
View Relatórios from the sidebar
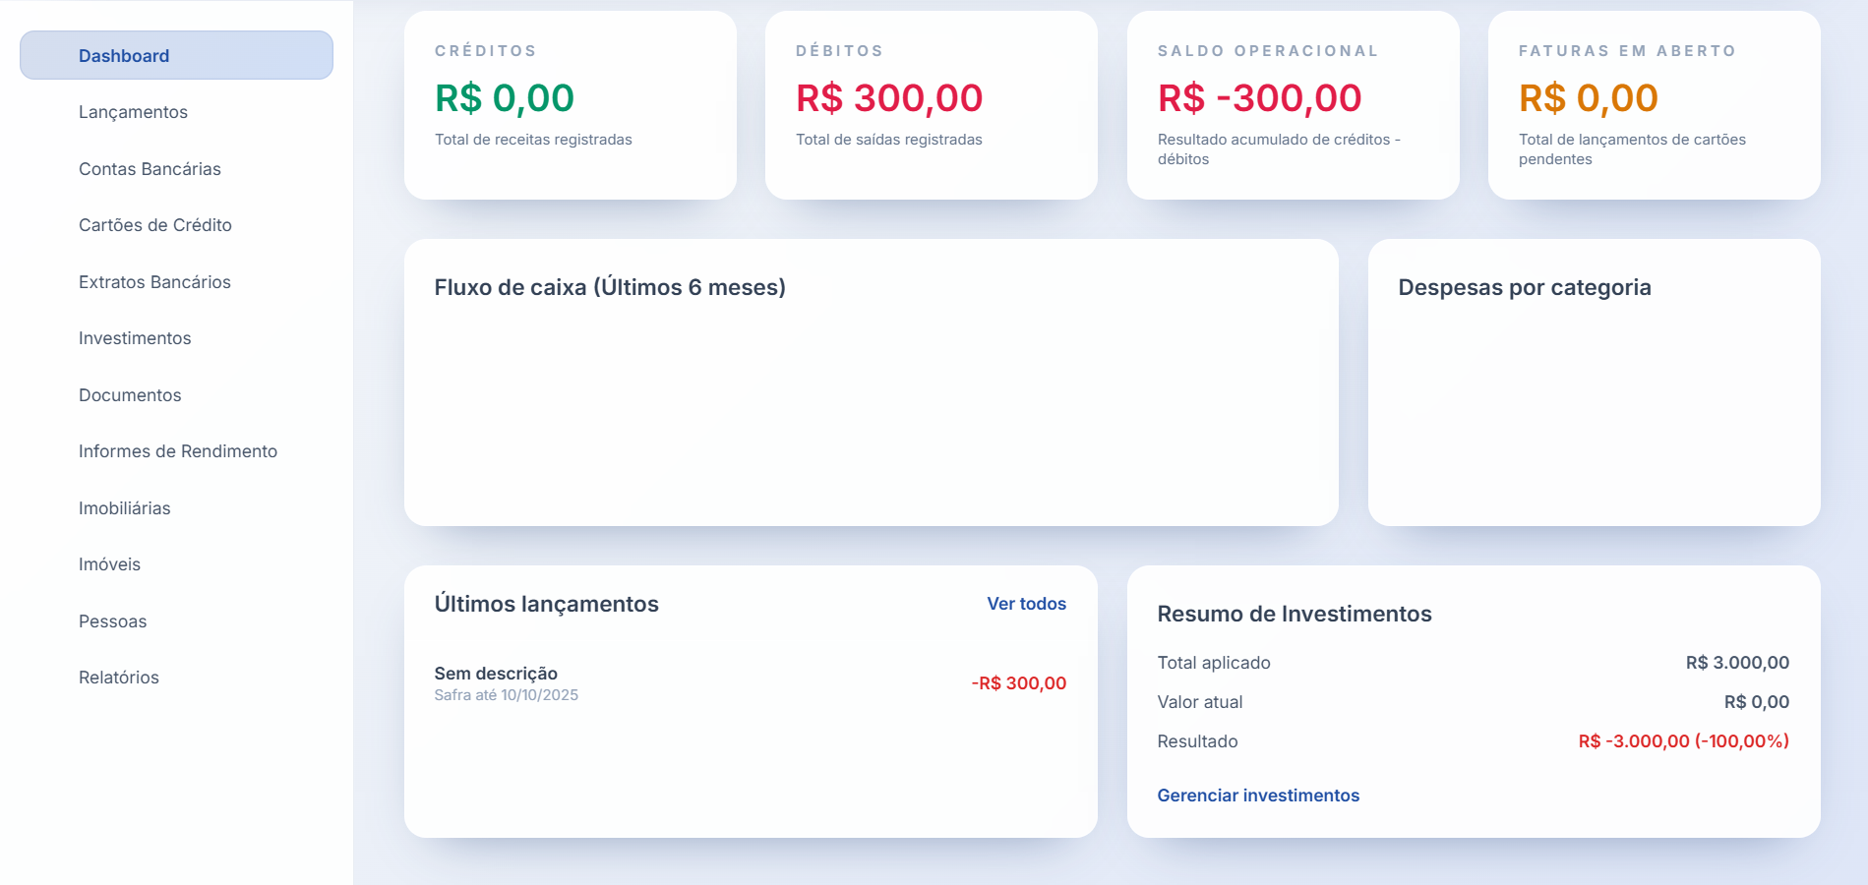pyautogui.click(x=119, y=678)
